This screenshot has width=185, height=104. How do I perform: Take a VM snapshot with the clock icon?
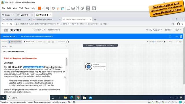53,8
